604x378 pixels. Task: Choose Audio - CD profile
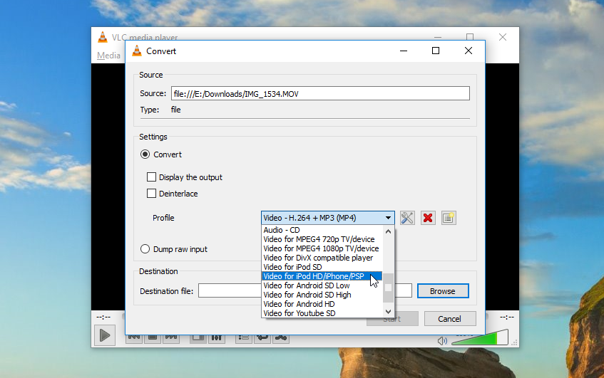tap(322, 230)
